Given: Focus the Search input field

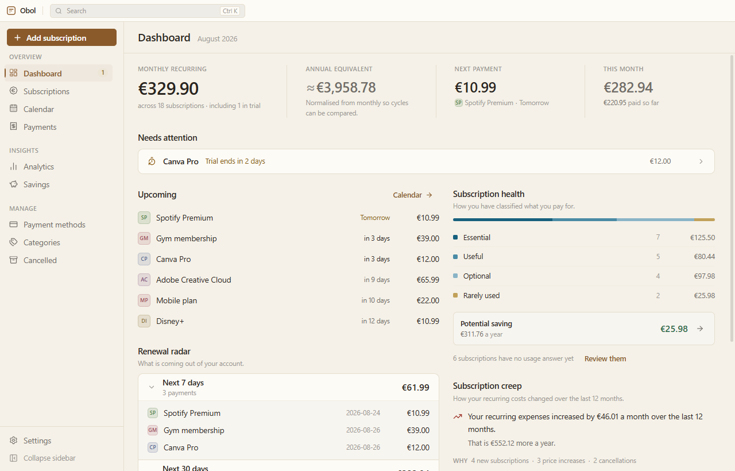Looking at the screenshot, I should 148,11.
